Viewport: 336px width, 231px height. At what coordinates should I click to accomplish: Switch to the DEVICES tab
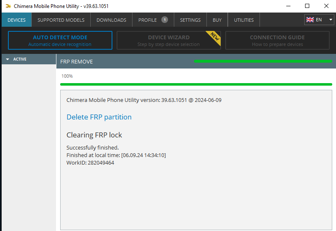tap(16, 20)
